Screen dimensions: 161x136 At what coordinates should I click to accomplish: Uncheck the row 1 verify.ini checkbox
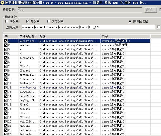[x=6, y=41]
